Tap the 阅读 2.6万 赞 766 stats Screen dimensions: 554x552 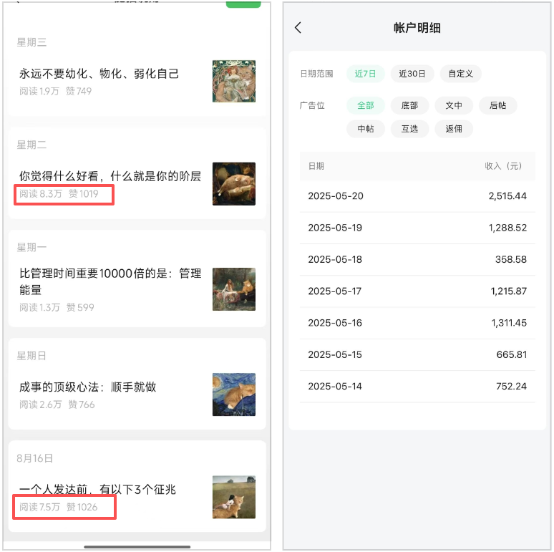(57, 405)
